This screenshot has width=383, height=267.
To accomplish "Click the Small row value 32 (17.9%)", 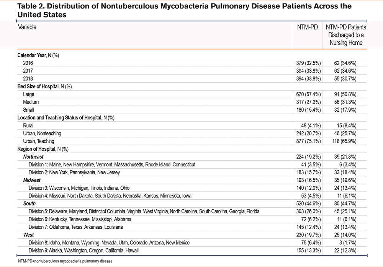I will click(345, 110).
